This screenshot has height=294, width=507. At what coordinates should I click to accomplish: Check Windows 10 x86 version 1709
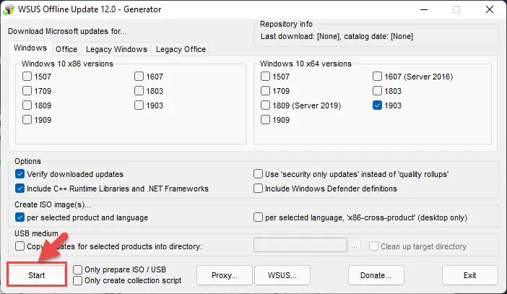pyautogui.click(x=27, y=91)
